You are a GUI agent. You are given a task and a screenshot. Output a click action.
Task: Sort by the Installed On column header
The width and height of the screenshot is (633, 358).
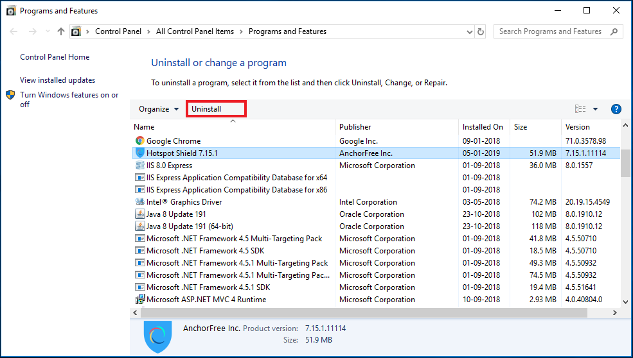pyautogui.click(x=484, y=126)
